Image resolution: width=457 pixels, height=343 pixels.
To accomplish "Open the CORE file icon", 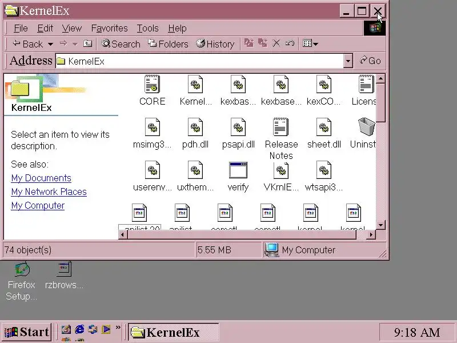I will [x=153, y=84].
